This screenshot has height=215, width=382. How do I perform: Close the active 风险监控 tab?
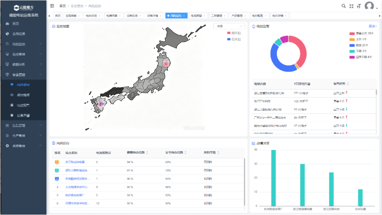184,16
